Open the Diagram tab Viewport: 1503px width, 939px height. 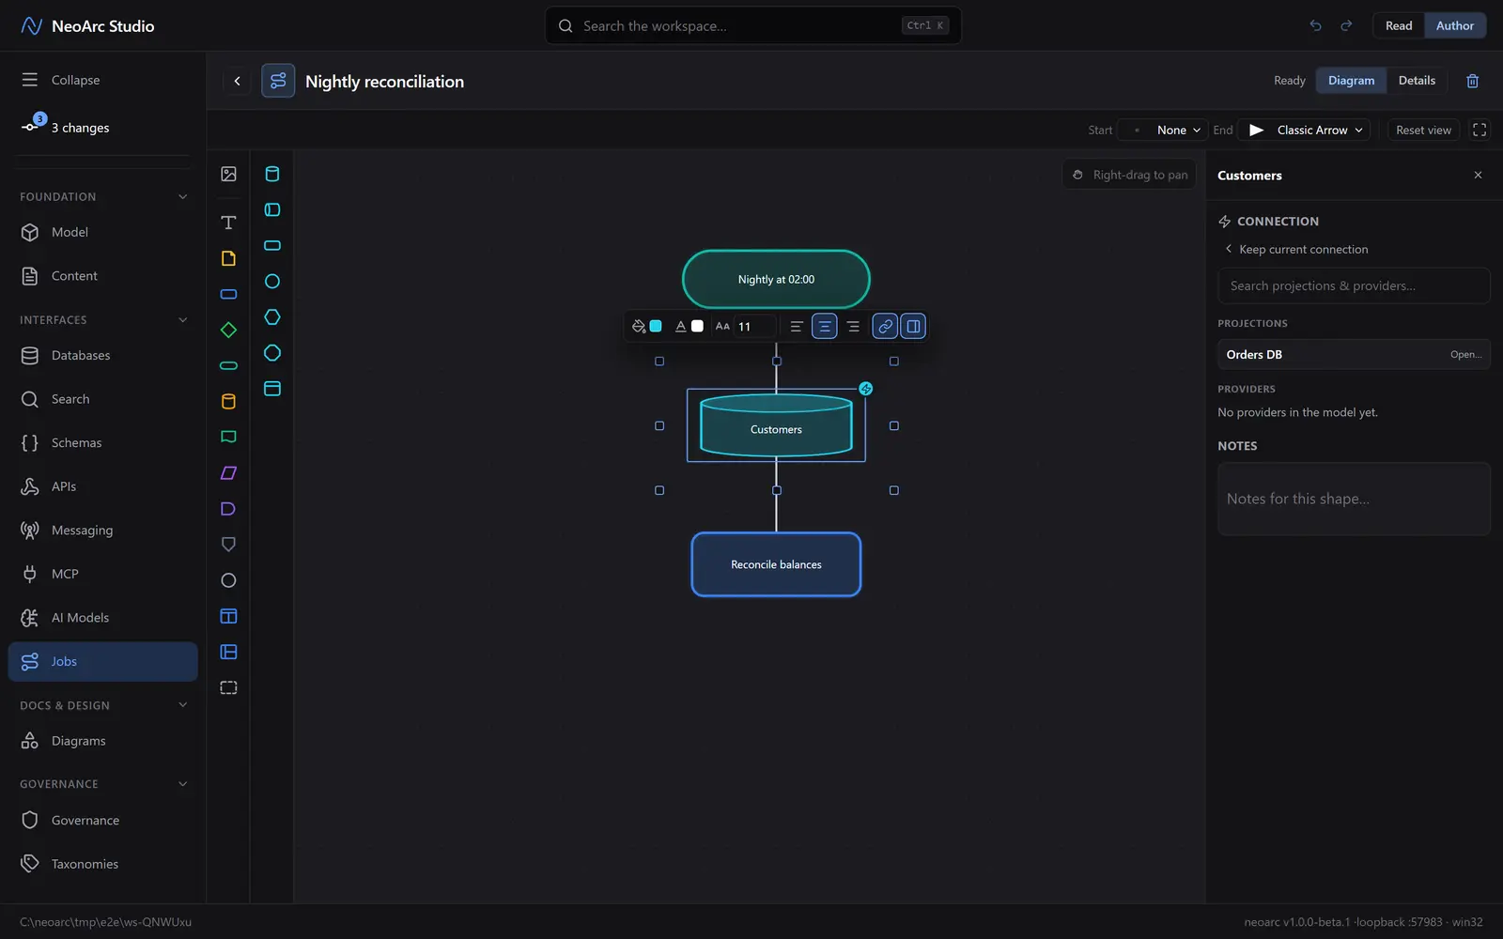pyautogui.click(x=1351, y=81)
